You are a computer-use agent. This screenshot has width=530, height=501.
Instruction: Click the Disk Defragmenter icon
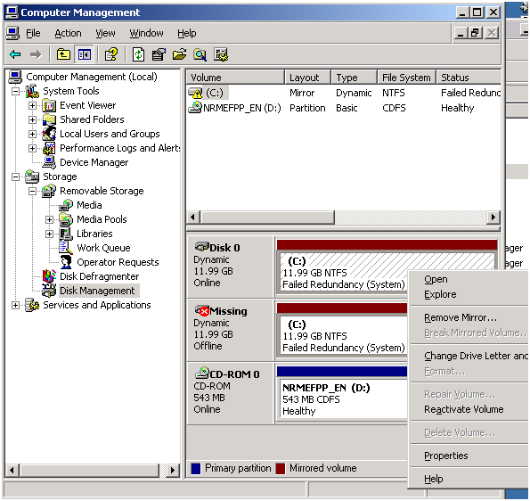[49, 276]
